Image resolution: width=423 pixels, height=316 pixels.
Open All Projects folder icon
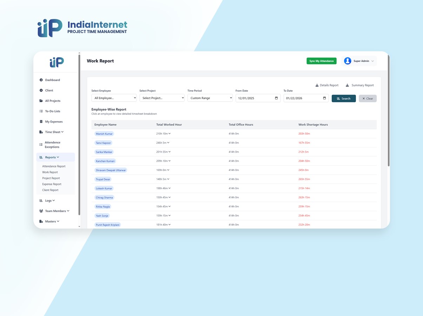click(x=41, y=101)
